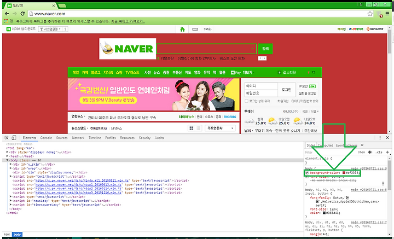This screenshot has width=394, height=239.
Task: Open the #bf3333 background color swatch
Action: pyautogui.click(x=344, y=173)
